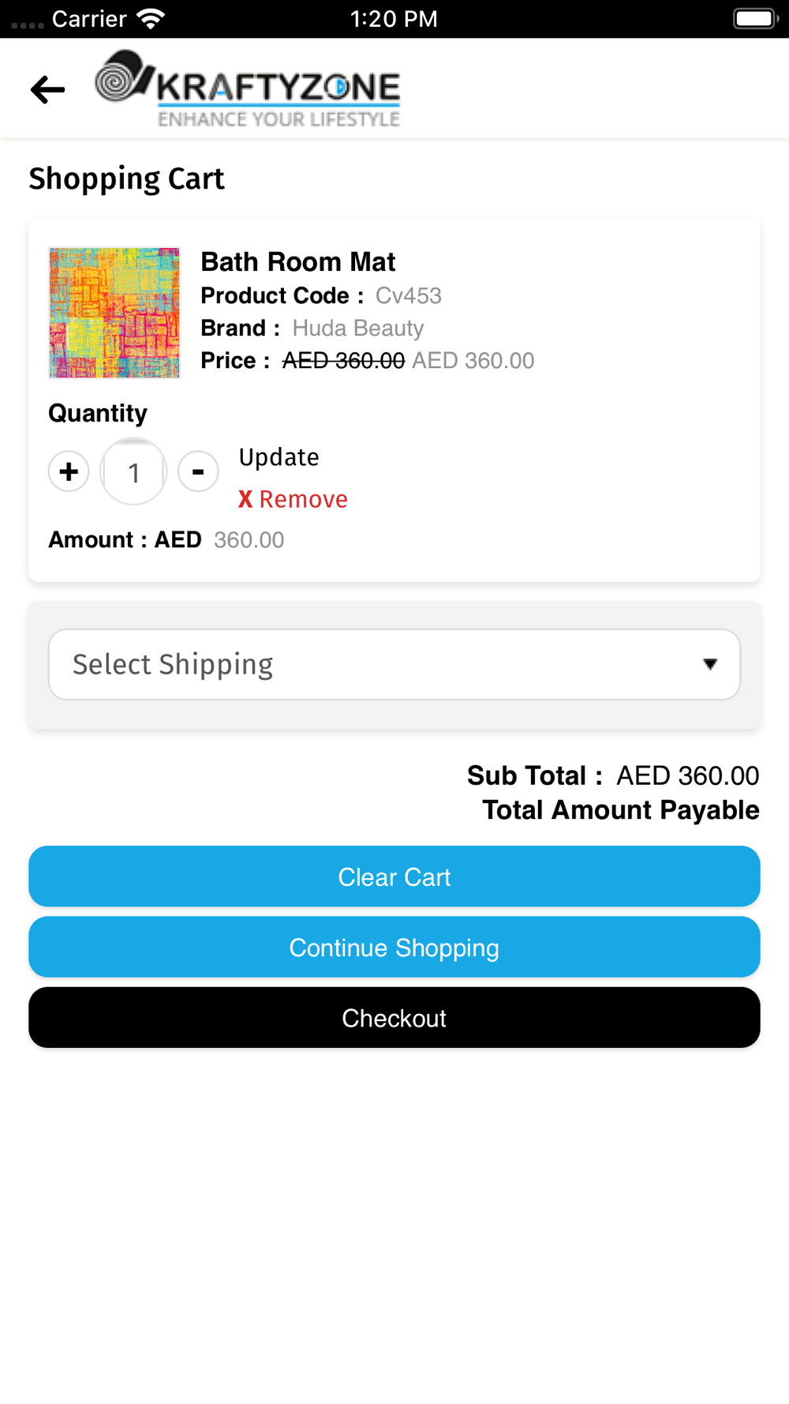
Task: Tap the Shopping Cart heading
Action: pos(127,178)
